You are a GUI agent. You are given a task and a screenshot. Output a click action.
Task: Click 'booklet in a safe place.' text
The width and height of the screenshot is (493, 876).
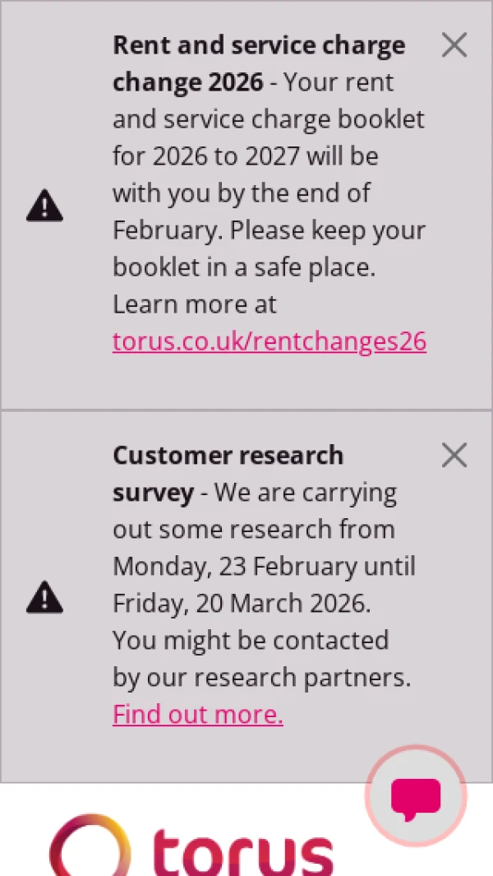244,267
